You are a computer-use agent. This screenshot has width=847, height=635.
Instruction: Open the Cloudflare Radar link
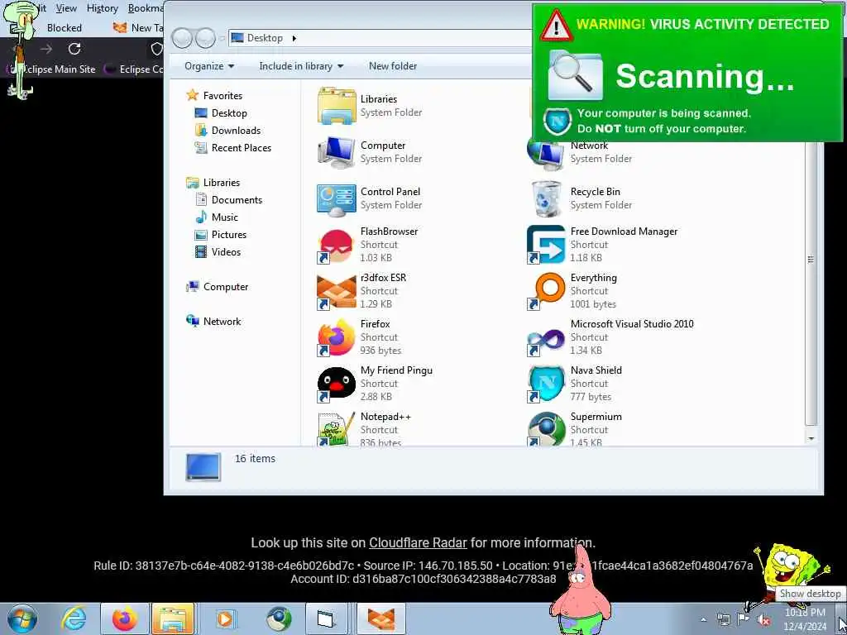pos(418,542)
